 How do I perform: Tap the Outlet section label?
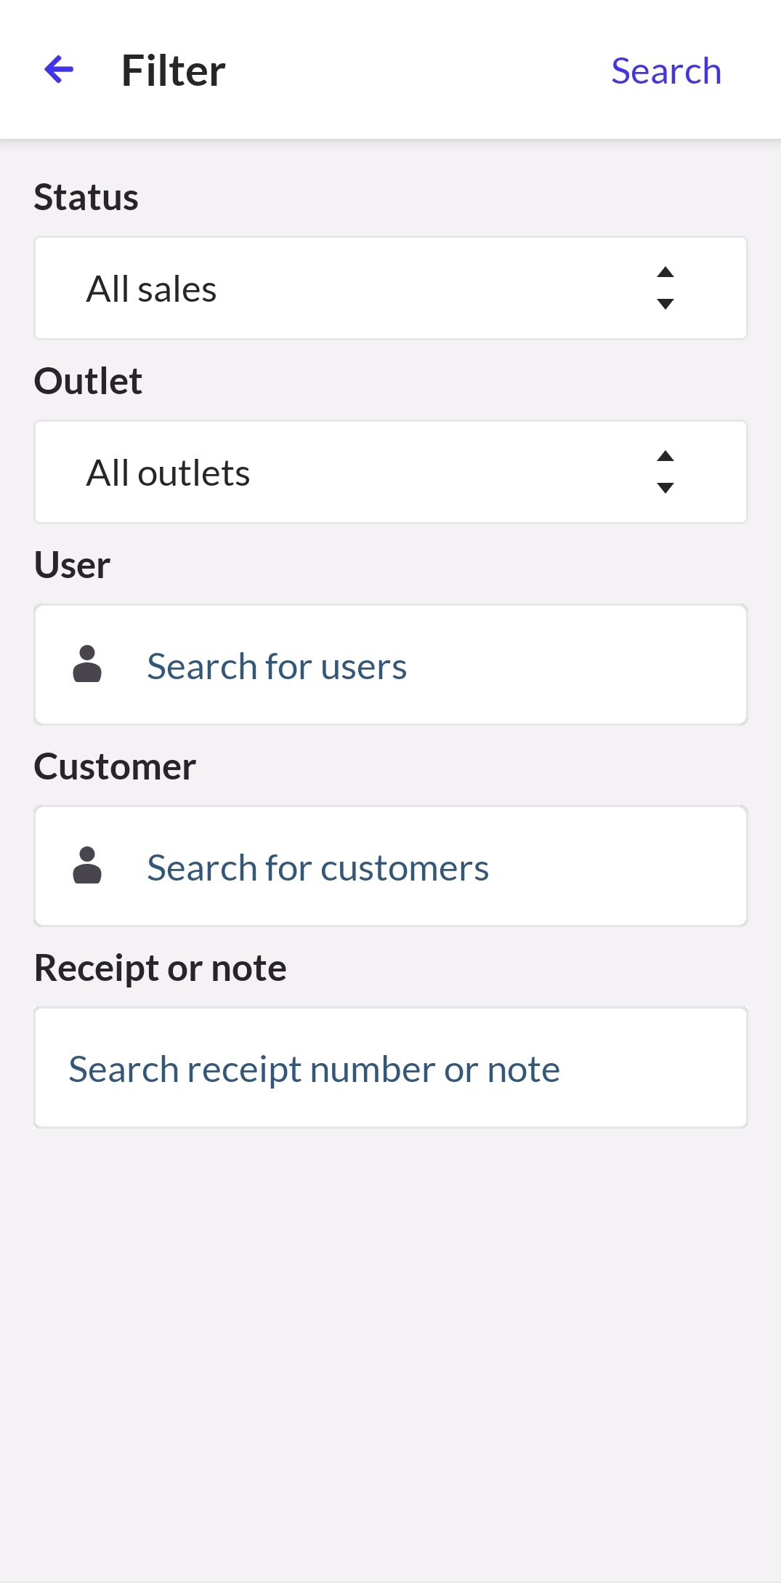click(88, 382)
